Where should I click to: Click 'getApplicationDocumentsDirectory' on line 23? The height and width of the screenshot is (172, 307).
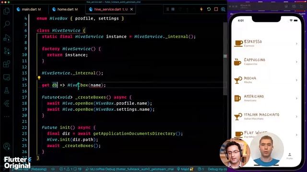[134, 133]
